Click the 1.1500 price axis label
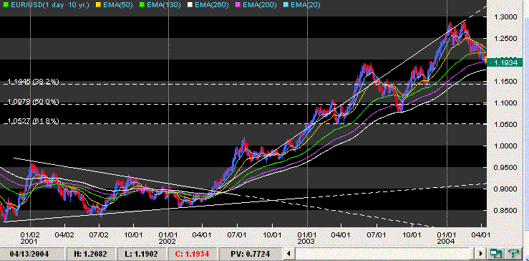Viewport: 529px width, 261px height. (505, 82)
